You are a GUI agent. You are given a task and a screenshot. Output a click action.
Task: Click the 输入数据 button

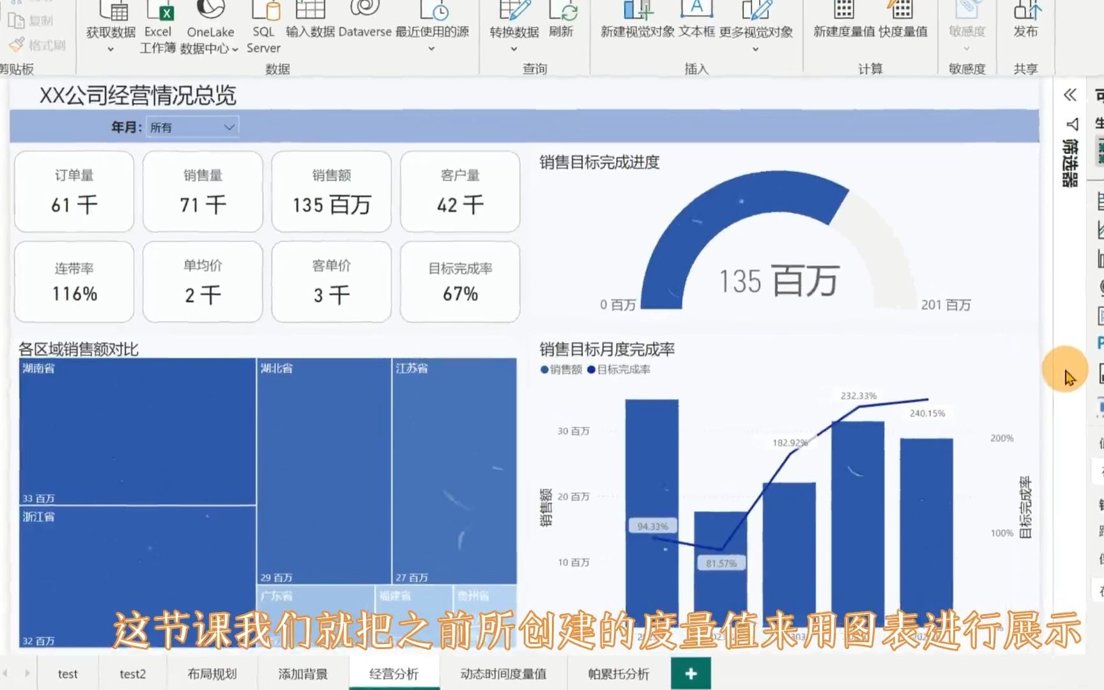[310, 20]
